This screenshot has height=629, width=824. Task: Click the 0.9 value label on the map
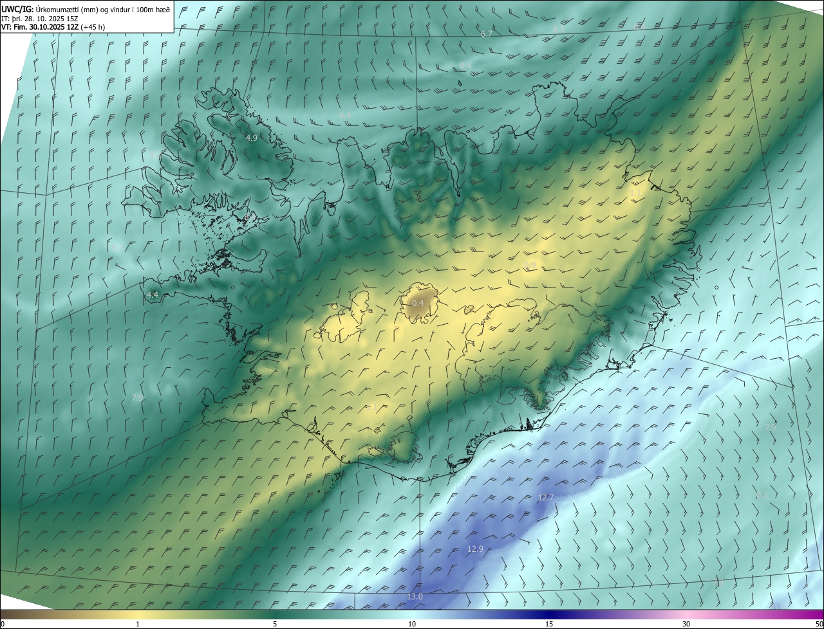529,266
